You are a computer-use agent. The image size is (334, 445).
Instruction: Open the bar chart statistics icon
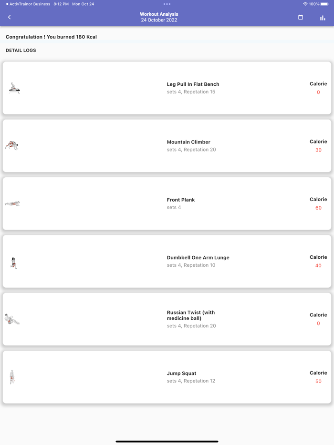[323, 18]
